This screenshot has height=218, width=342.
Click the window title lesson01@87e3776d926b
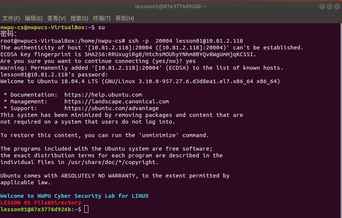171,6
